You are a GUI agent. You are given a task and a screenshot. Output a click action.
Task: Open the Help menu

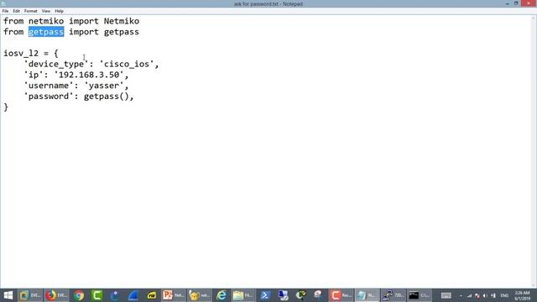(59, 11)
